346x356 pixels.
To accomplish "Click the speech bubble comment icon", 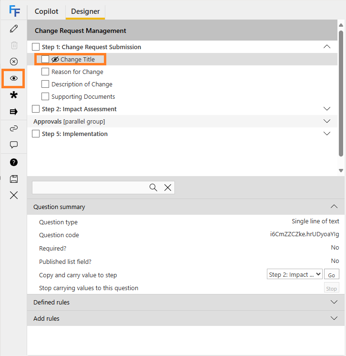I will click(x=14, y=145).
